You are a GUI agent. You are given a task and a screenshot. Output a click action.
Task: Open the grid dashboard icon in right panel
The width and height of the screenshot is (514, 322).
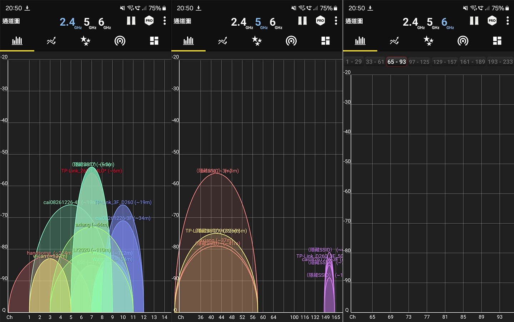(x=497, y=41)
